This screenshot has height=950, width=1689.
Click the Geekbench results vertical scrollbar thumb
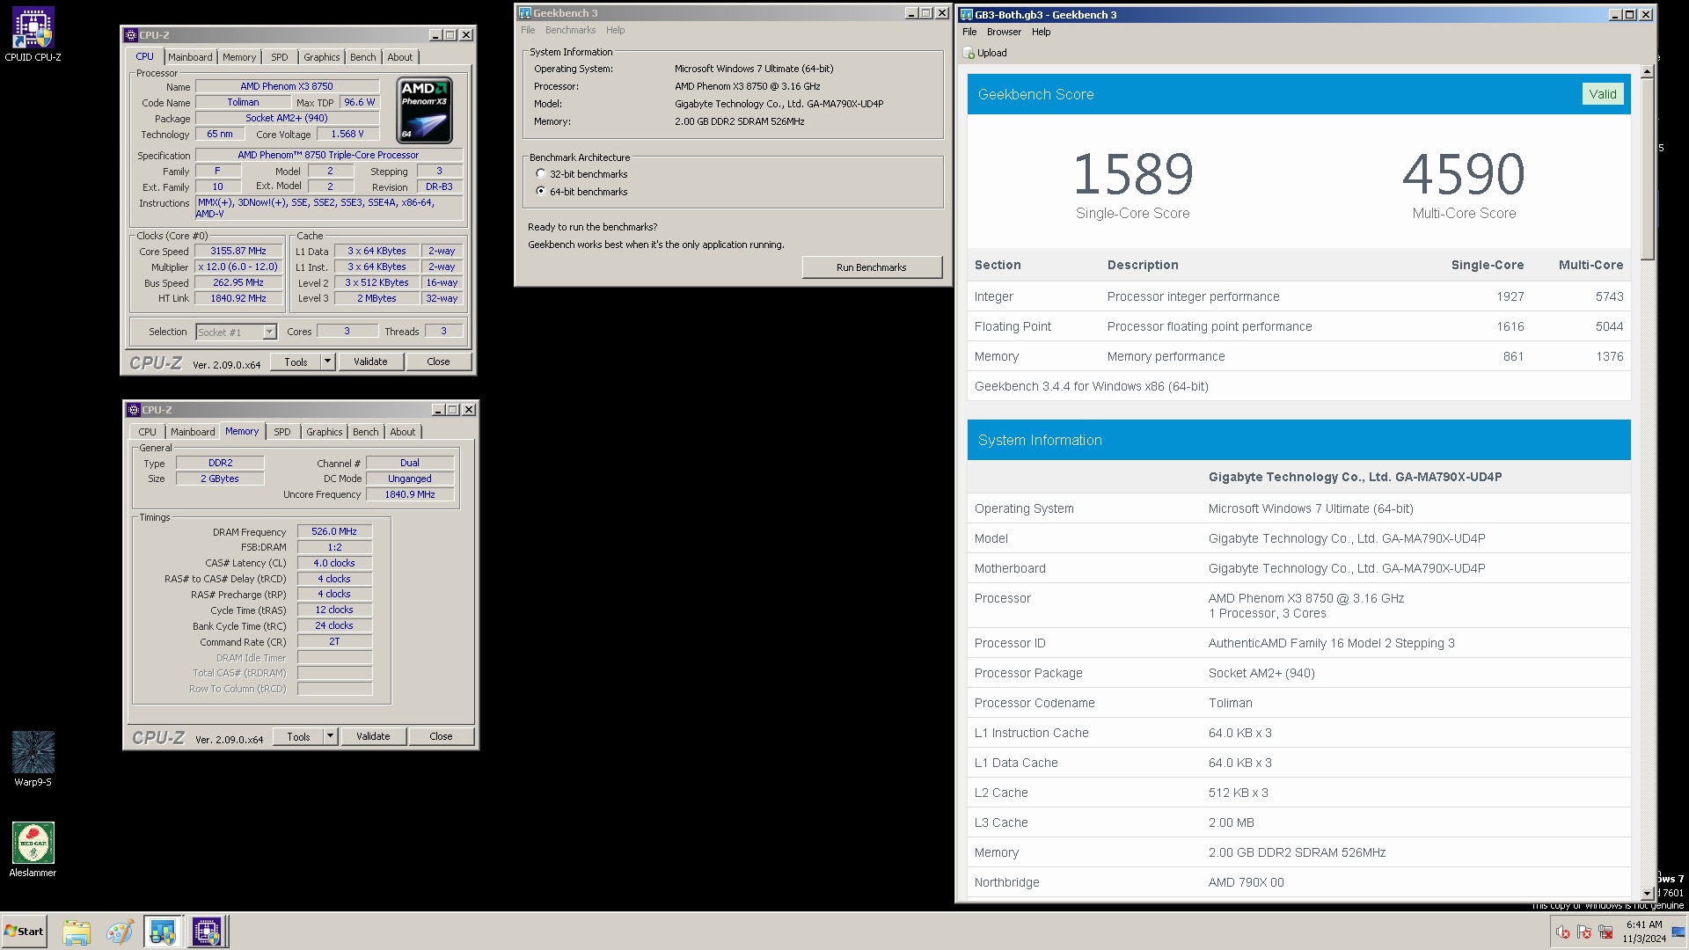click(1647, 170)
